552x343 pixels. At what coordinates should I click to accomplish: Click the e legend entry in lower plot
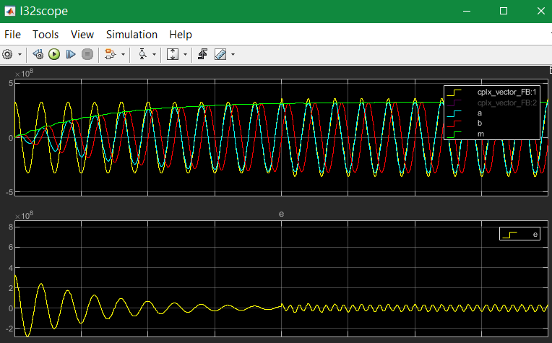535,234
